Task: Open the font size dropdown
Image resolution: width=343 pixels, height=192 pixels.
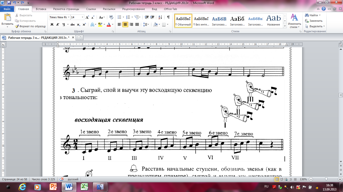Action: click(82, 17)
